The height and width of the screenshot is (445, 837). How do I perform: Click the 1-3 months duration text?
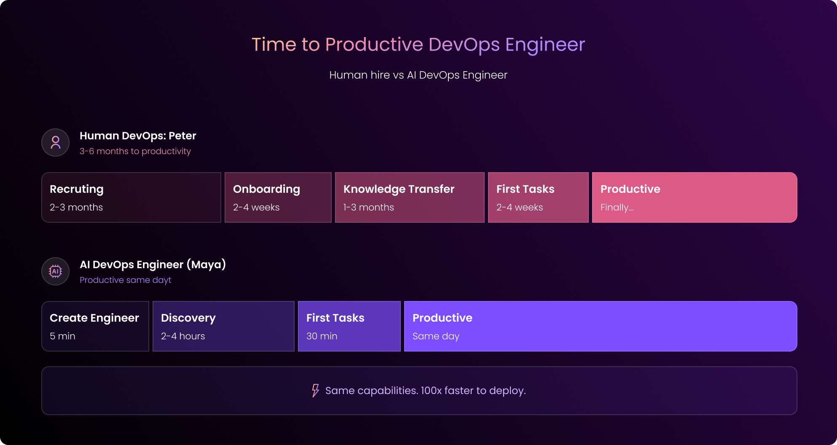pyautogui.click(x=369, y=207)
